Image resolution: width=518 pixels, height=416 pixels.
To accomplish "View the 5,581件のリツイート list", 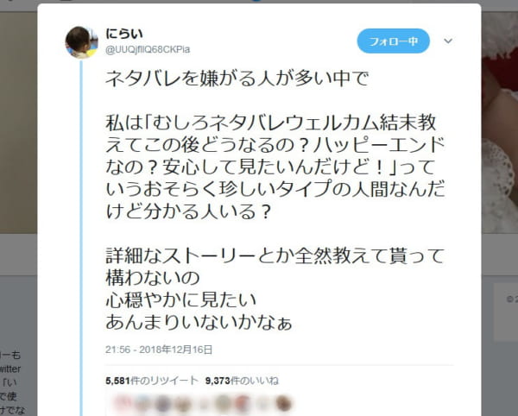I will [x=152, y=381].
